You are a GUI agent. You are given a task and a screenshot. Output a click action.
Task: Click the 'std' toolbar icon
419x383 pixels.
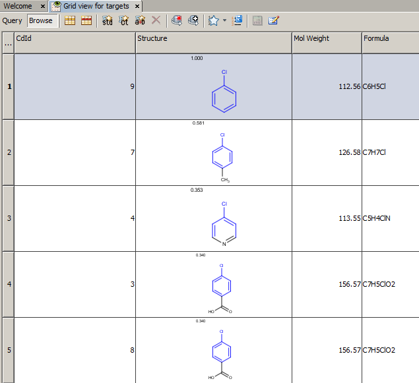[x=107, y=20]
